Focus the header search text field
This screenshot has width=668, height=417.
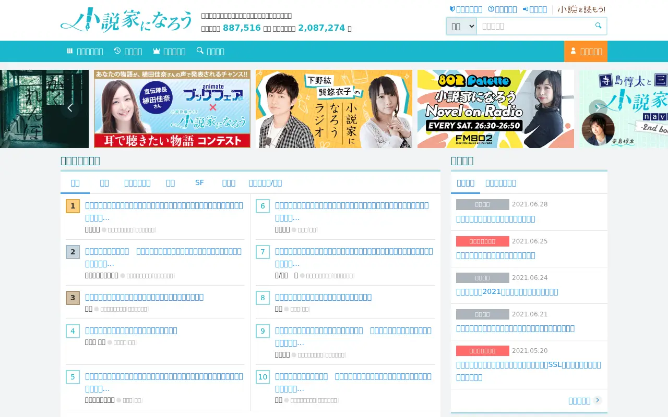(x=533, y=26)
